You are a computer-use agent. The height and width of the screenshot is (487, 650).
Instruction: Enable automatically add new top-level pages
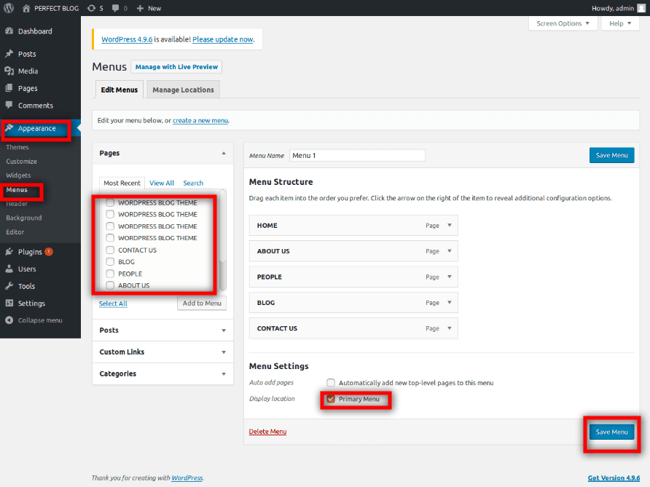[x=331, y=383]
